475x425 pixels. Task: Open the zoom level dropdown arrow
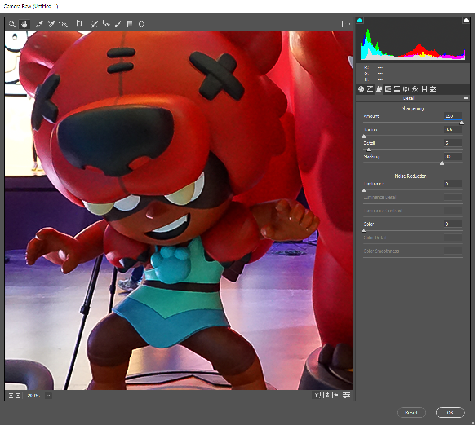tap(49, 395)
